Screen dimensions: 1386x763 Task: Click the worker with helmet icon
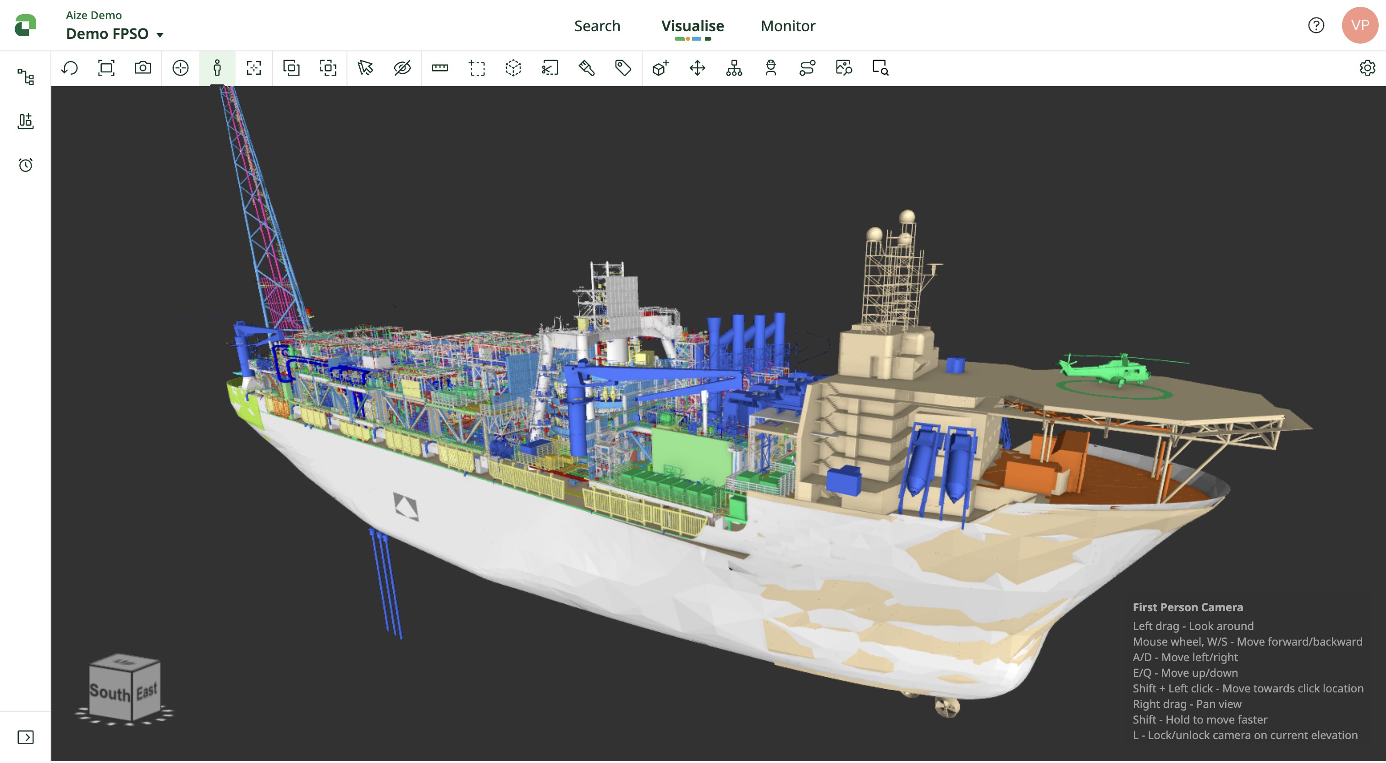pyautogui.click(x=770, y=68)
